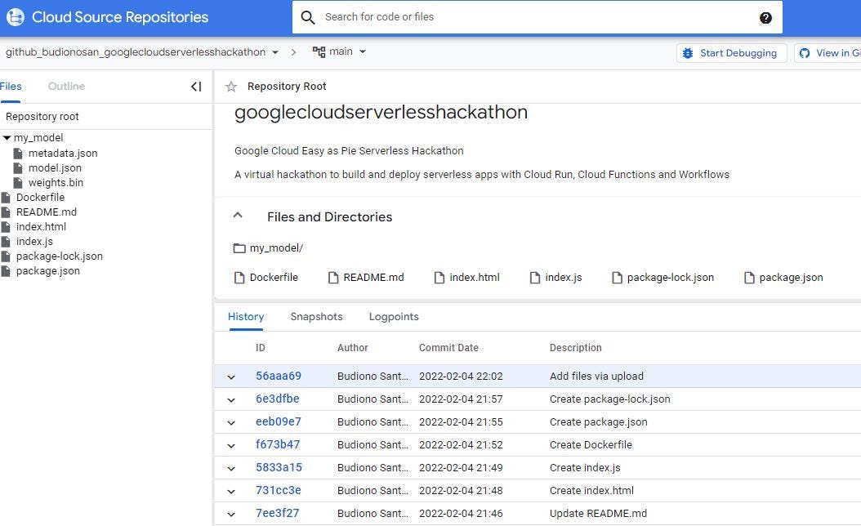Open the search help question mark icon
This screenshot has height=526, width=861.
(765, 18)
